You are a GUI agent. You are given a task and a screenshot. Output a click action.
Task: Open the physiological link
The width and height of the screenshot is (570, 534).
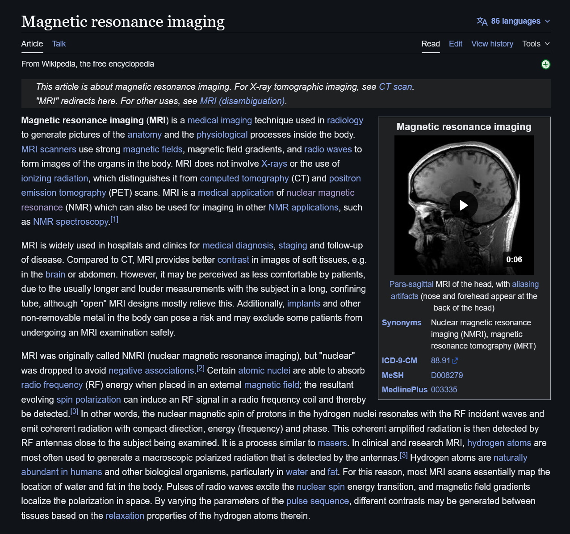pyautogui.click(x=222, y=135)
